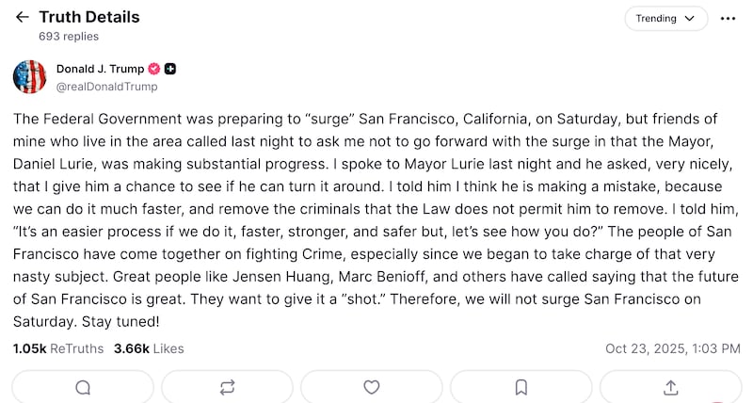Click the reply speech bubble icon
The height and width of the screenshot is (403, 753).
pos(83,387)
